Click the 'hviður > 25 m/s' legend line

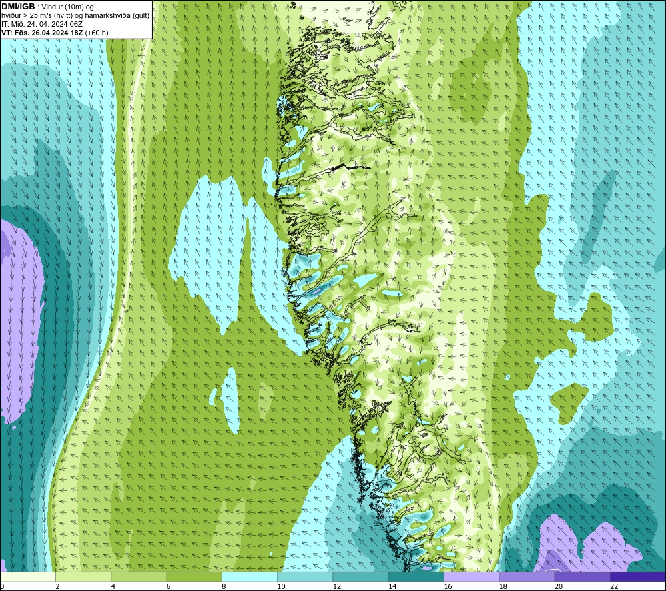pos(75,15)
